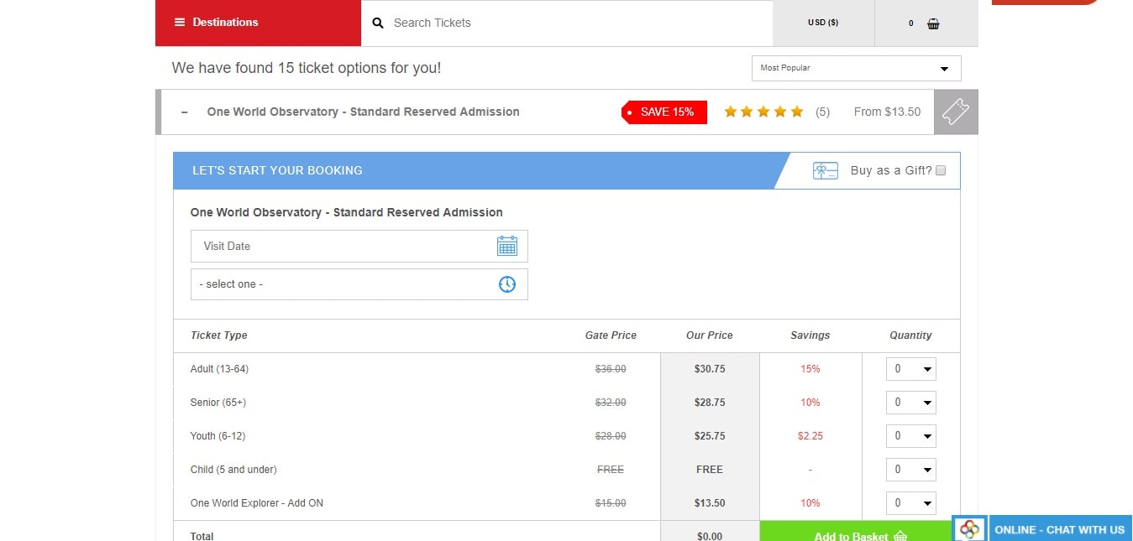Open the Most Popular sort dropdown

(x=856, y=68)
